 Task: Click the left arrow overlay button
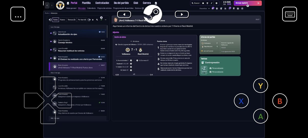tap(124, 14)
